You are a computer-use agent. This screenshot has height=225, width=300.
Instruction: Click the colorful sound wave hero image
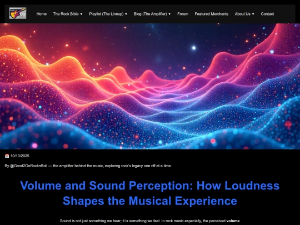[x=150, y=86]
